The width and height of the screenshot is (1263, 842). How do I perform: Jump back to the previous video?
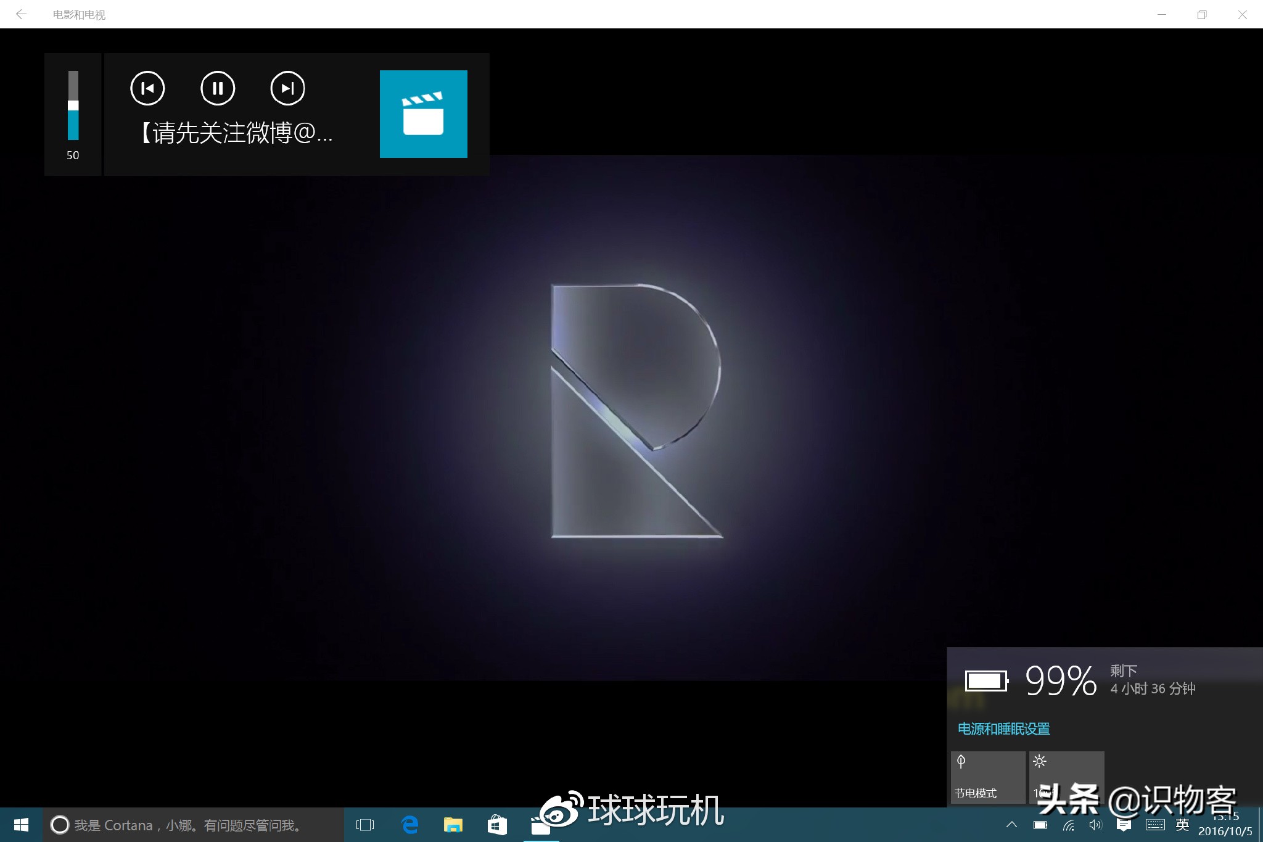[x=147, y=88]
